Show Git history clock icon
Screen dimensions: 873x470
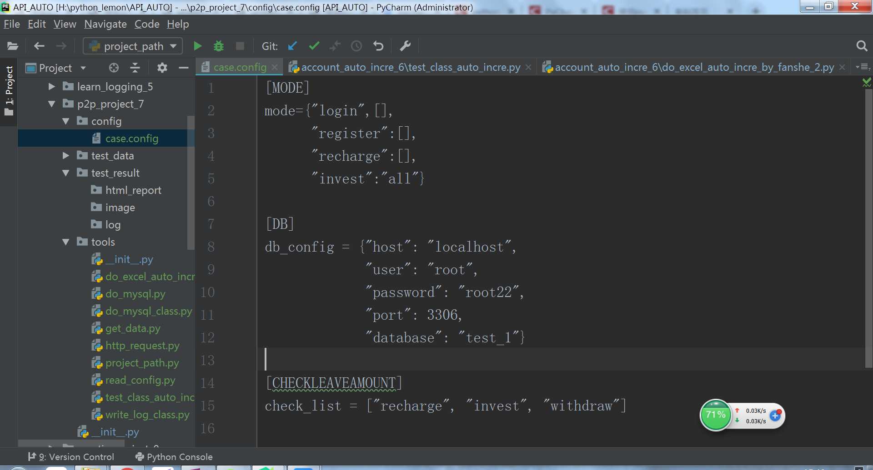(356, 46)
